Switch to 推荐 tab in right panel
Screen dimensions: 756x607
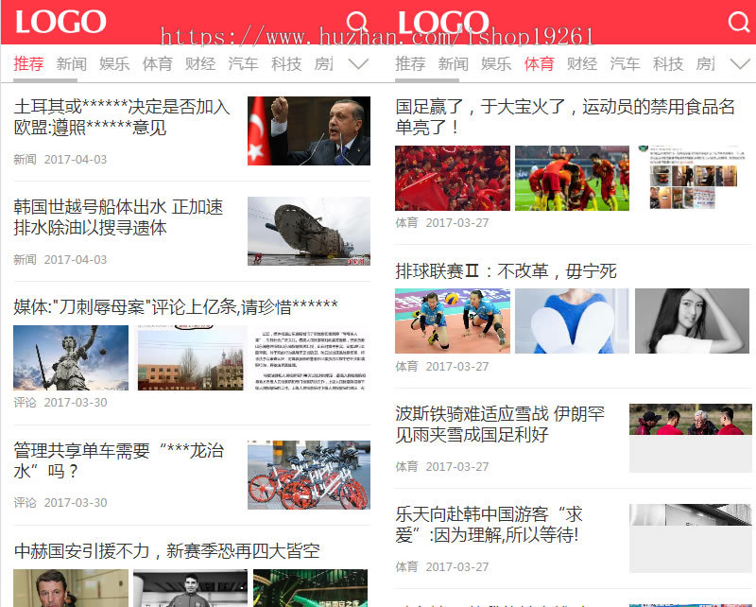(x=410, y=63)
